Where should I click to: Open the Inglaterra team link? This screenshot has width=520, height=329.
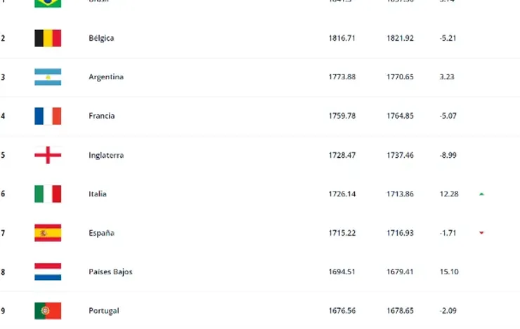[106, 155]
